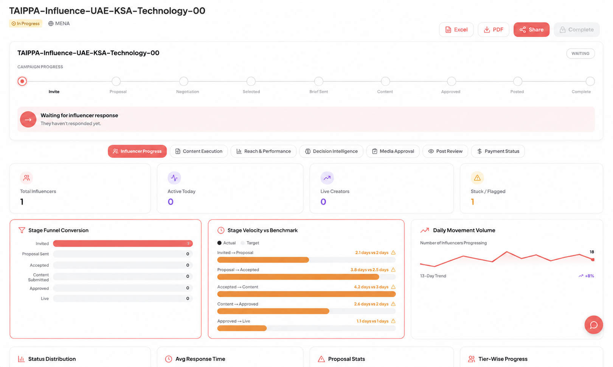Image resolution: width=613 pixels, height=367 pixels.
Task: Open the Post Review tab
Action: pyautogui.click(x=445, y=151)
